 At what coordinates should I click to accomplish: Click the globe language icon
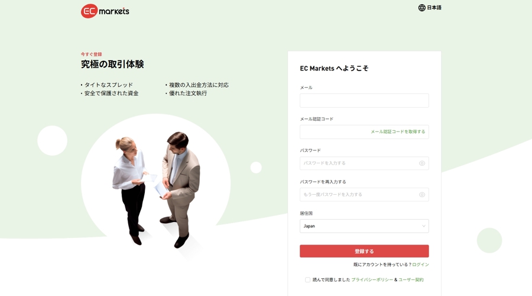tap(421, 8)
